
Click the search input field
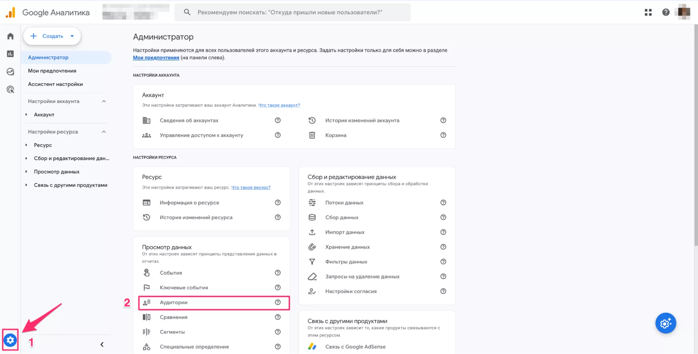pos(293,12)
